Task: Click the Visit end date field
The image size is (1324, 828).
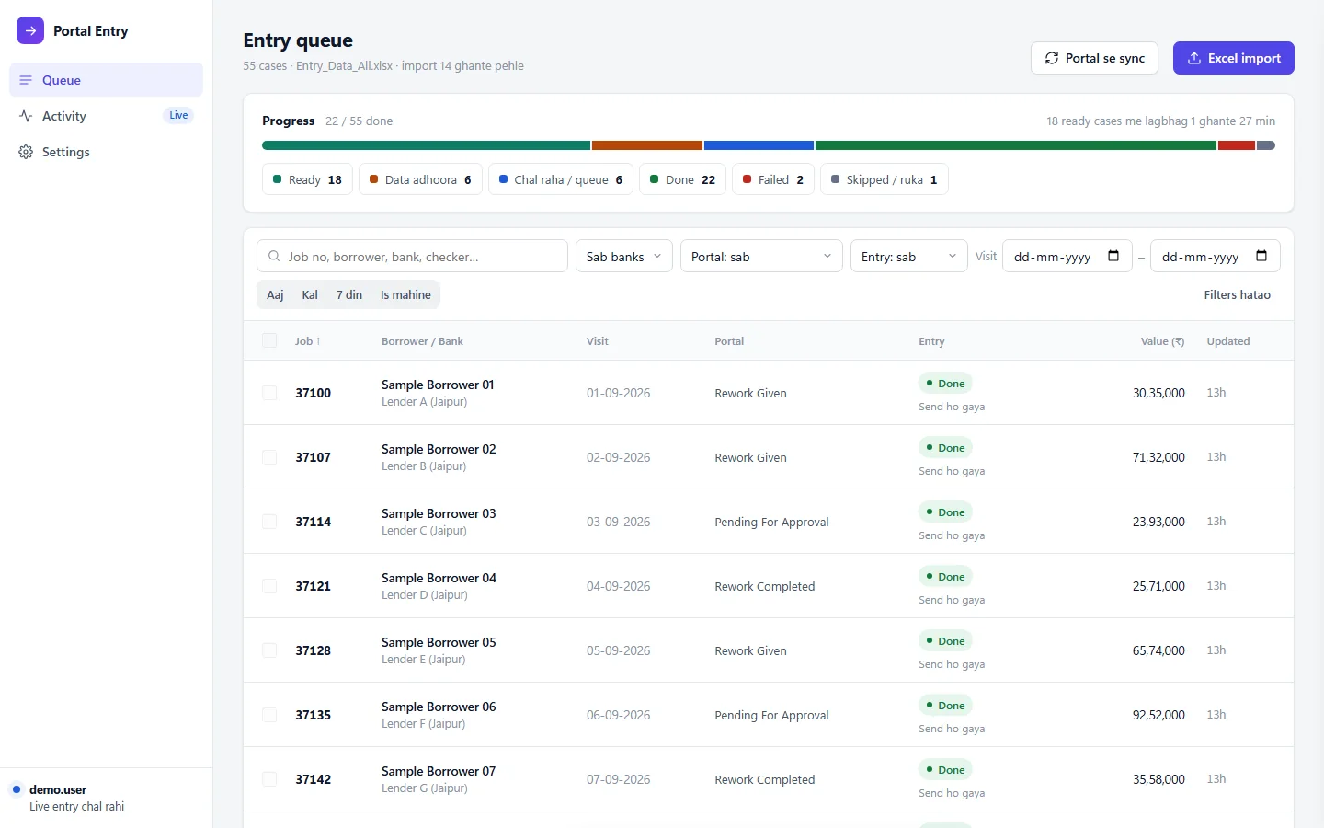Action: point(1215,257)
